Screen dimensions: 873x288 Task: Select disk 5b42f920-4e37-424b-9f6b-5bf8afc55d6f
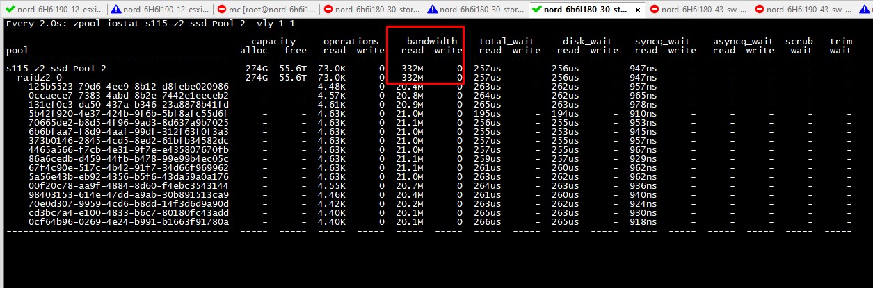[x=128, y=114]
